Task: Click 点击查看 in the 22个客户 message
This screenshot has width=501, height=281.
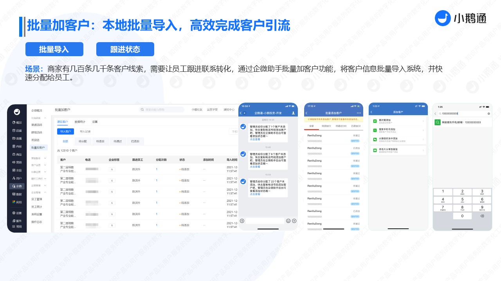Action: coord(255,194)
